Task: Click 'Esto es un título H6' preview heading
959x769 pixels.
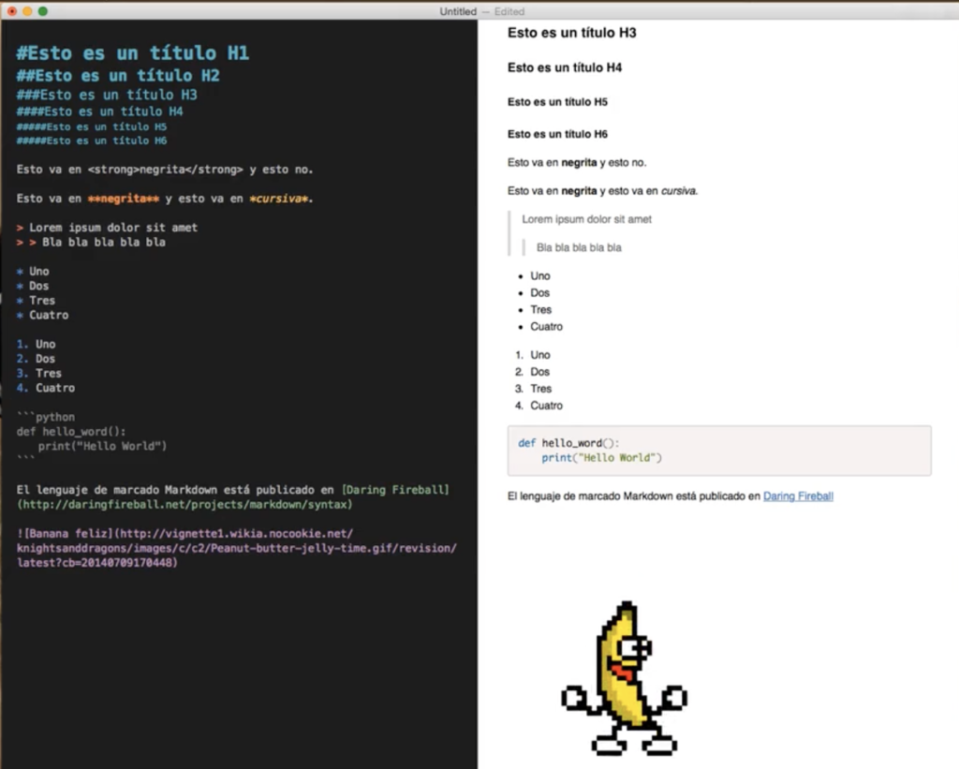Action: pyautogui.click(x=557, y=134)
